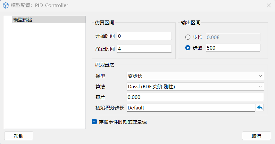The width and height of the screenshot is (275, 144).
Task: Click the 步数 value field showing 500
Action: click(x=233, y=48)
